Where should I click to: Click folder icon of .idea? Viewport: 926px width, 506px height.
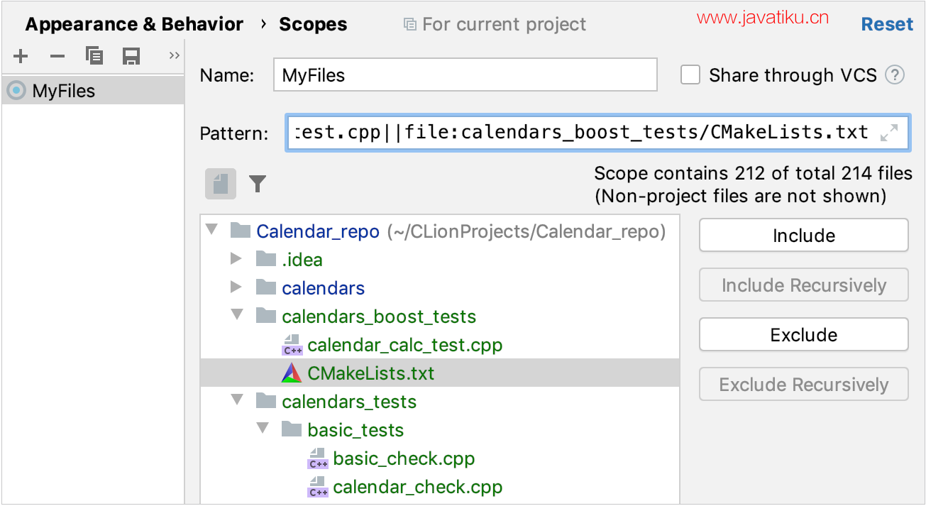click(266, 259)
